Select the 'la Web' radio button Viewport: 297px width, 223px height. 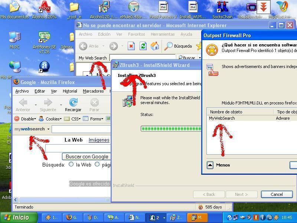coord(71,164)
